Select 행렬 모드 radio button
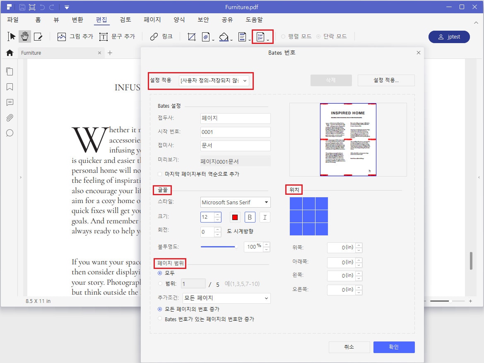 [283, 36]
